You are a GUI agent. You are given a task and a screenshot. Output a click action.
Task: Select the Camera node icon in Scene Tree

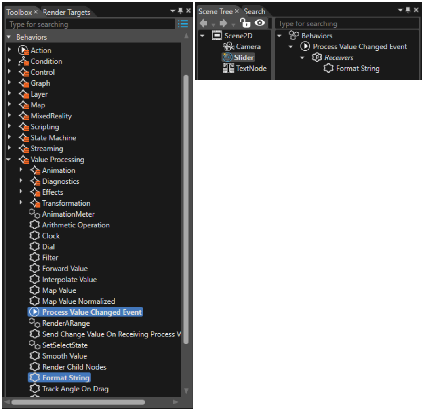[x=228, y=46]
